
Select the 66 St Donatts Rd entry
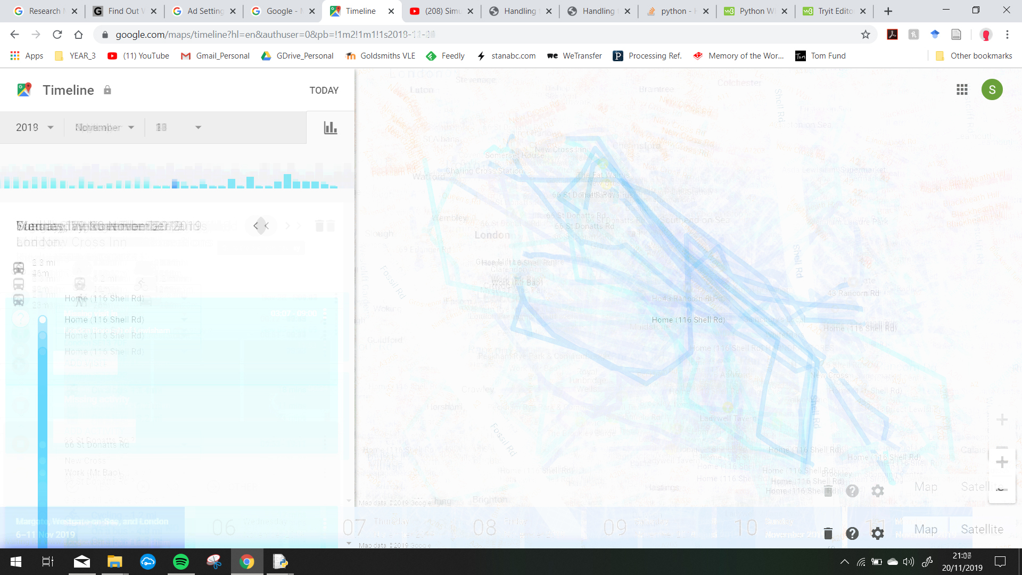tap(97, 445)
